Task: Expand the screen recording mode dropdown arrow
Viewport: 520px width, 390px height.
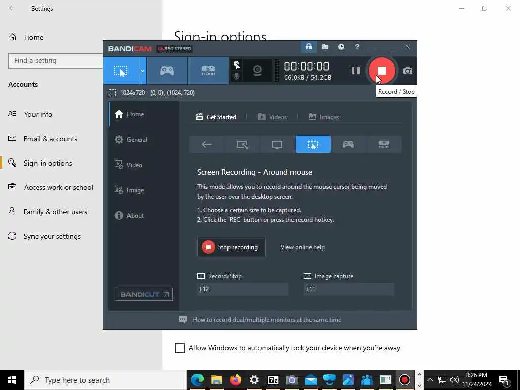Action: 143,71
